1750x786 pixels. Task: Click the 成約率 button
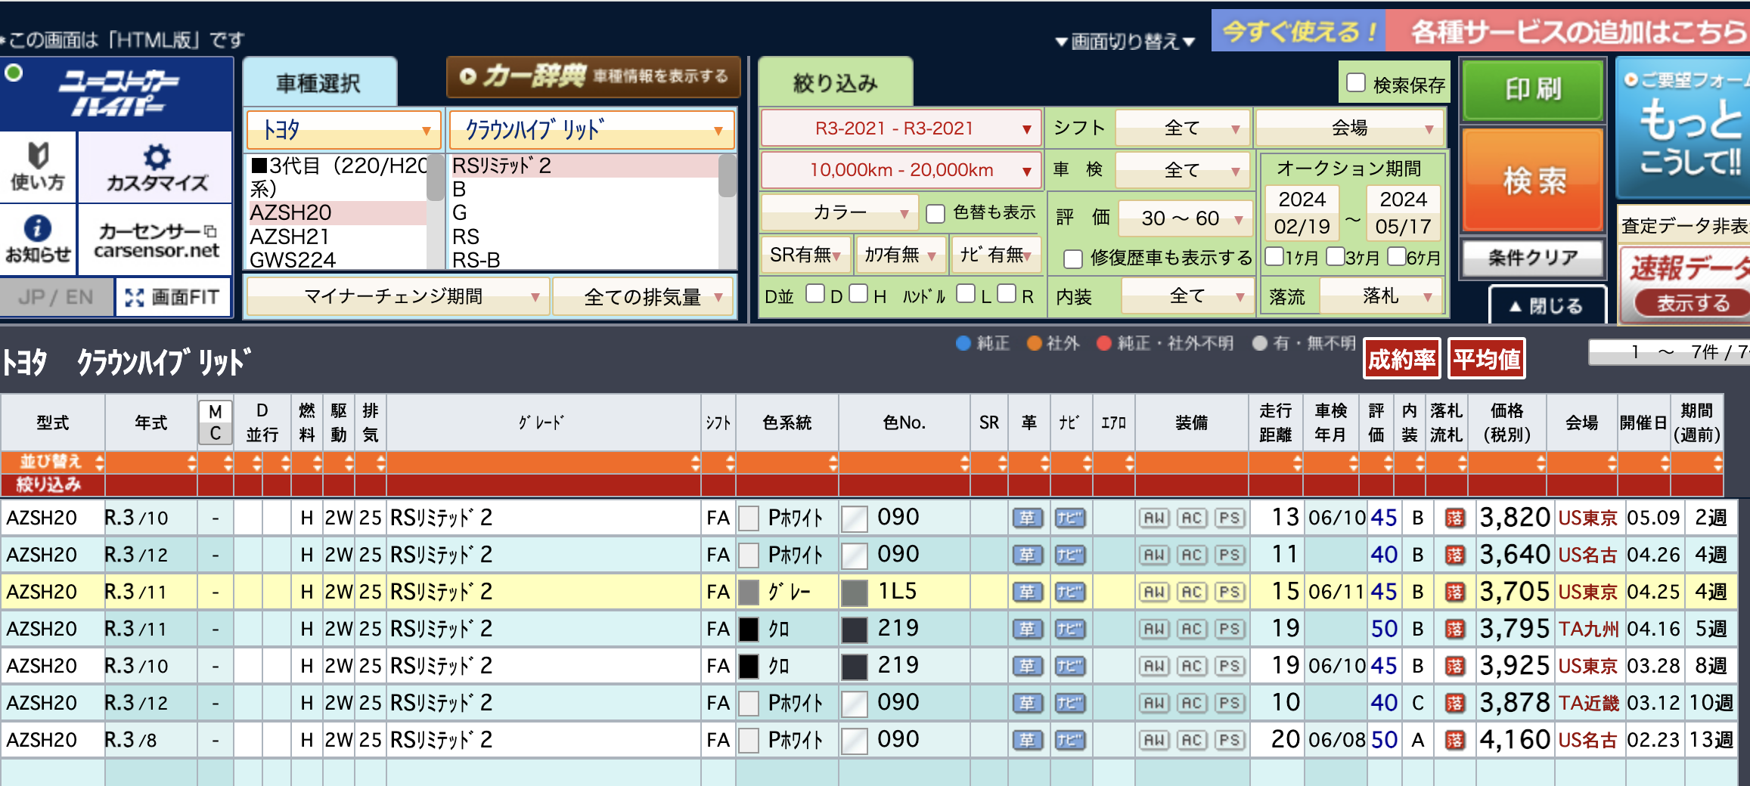(x=1402, y=359)
